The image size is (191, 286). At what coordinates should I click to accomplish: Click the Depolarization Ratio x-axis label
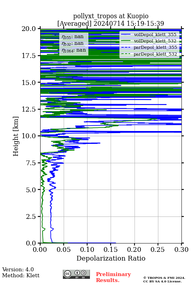[111, 258]
